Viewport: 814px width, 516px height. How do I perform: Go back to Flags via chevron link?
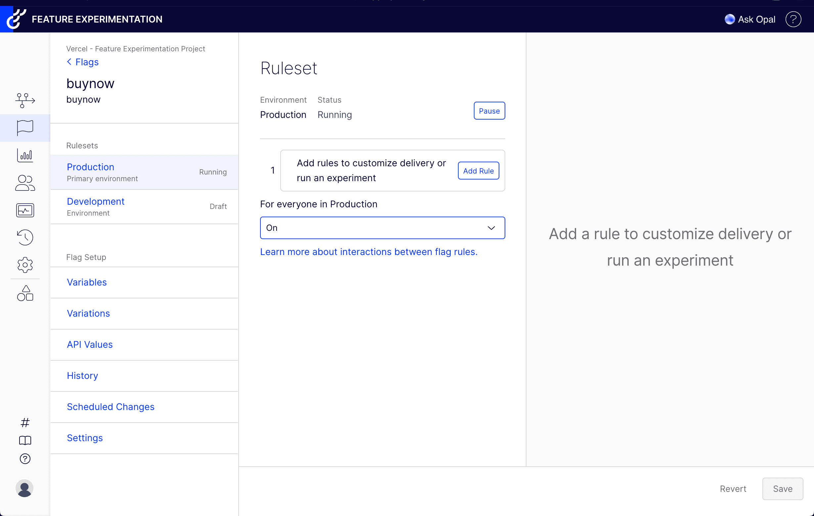(83, 62)
